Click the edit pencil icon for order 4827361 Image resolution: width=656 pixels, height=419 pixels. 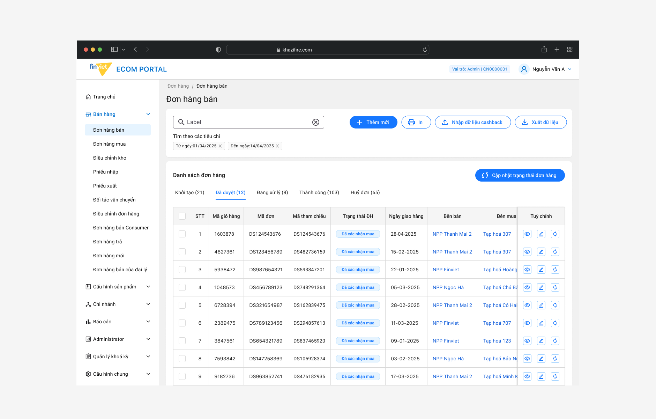pyautogui.click(x=541, y=252)
